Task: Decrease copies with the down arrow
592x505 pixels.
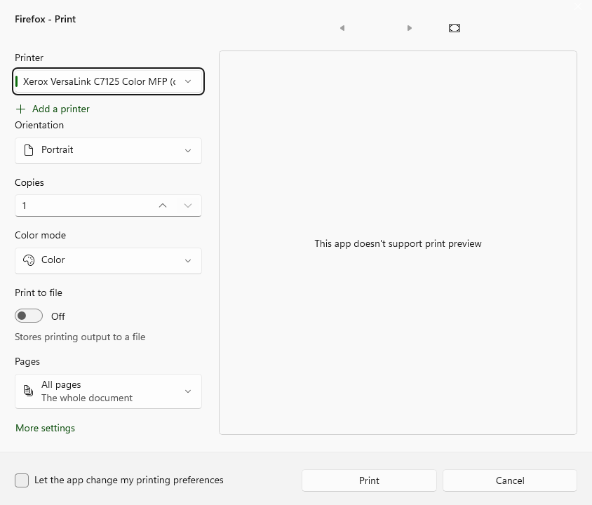Action: coord(188,206)
